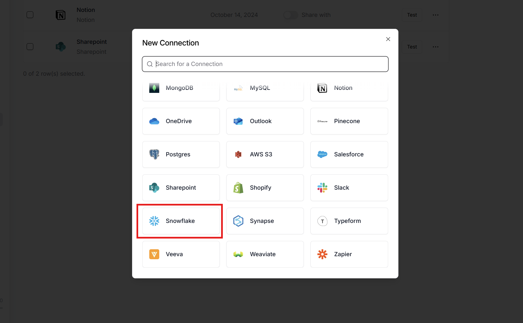Click the 'Share with' label text
Image resolution: width=523 pixels, height=323 pixels.
[x=316, y=15]
